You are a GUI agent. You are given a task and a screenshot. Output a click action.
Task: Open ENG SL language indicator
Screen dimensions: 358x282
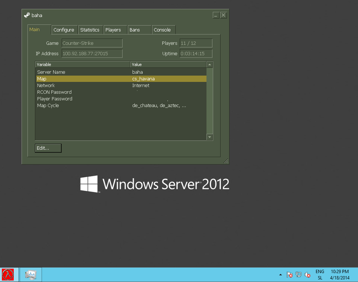(x=320, y=275)
